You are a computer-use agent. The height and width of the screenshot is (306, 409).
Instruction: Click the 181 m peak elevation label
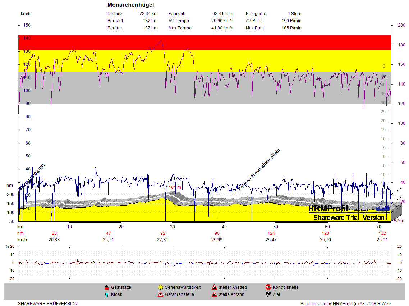click(x=175, y=187)
